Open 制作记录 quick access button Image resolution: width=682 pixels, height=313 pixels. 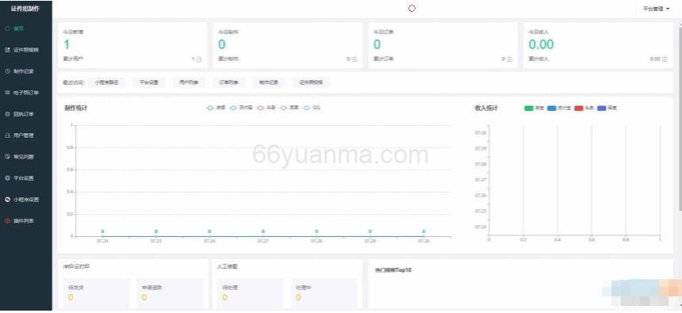269,82
